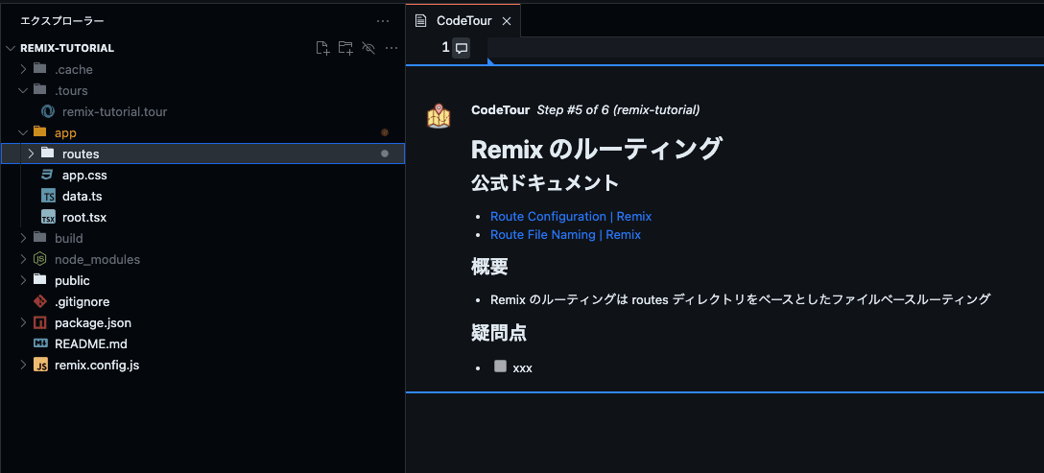Image resolution: width=1044 pixels, height=473 pixels.
Task: Click the New Folder icon in explorer header
Action: tap(345, 48)
